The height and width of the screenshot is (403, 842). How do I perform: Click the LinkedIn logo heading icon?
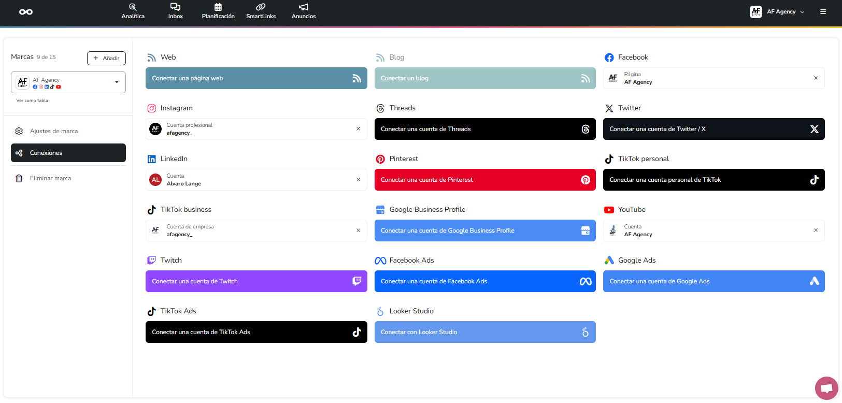coord(152,159)
